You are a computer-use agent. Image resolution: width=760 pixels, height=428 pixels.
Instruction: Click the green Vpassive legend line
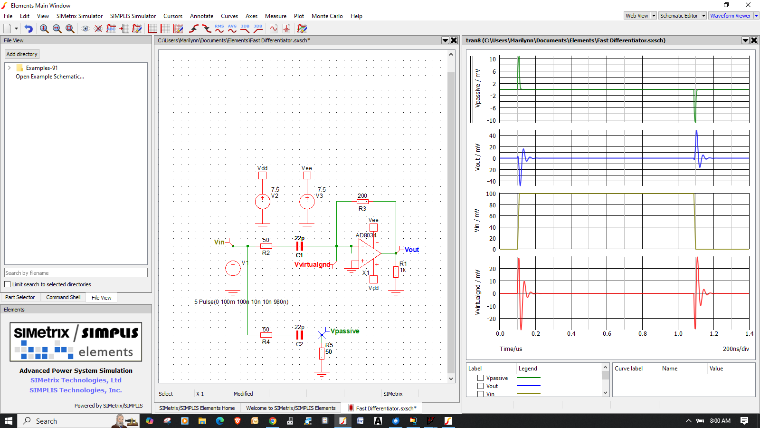tap(529, 378)
